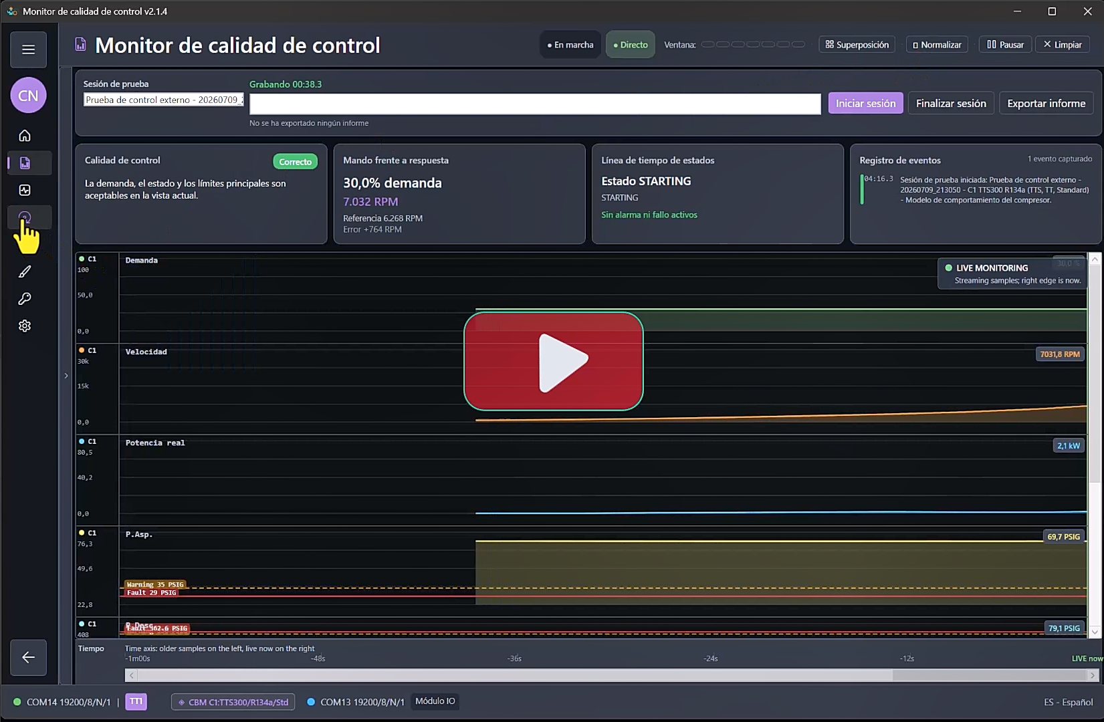Click the Warning 35 PSIG limit label

point(155,584)
